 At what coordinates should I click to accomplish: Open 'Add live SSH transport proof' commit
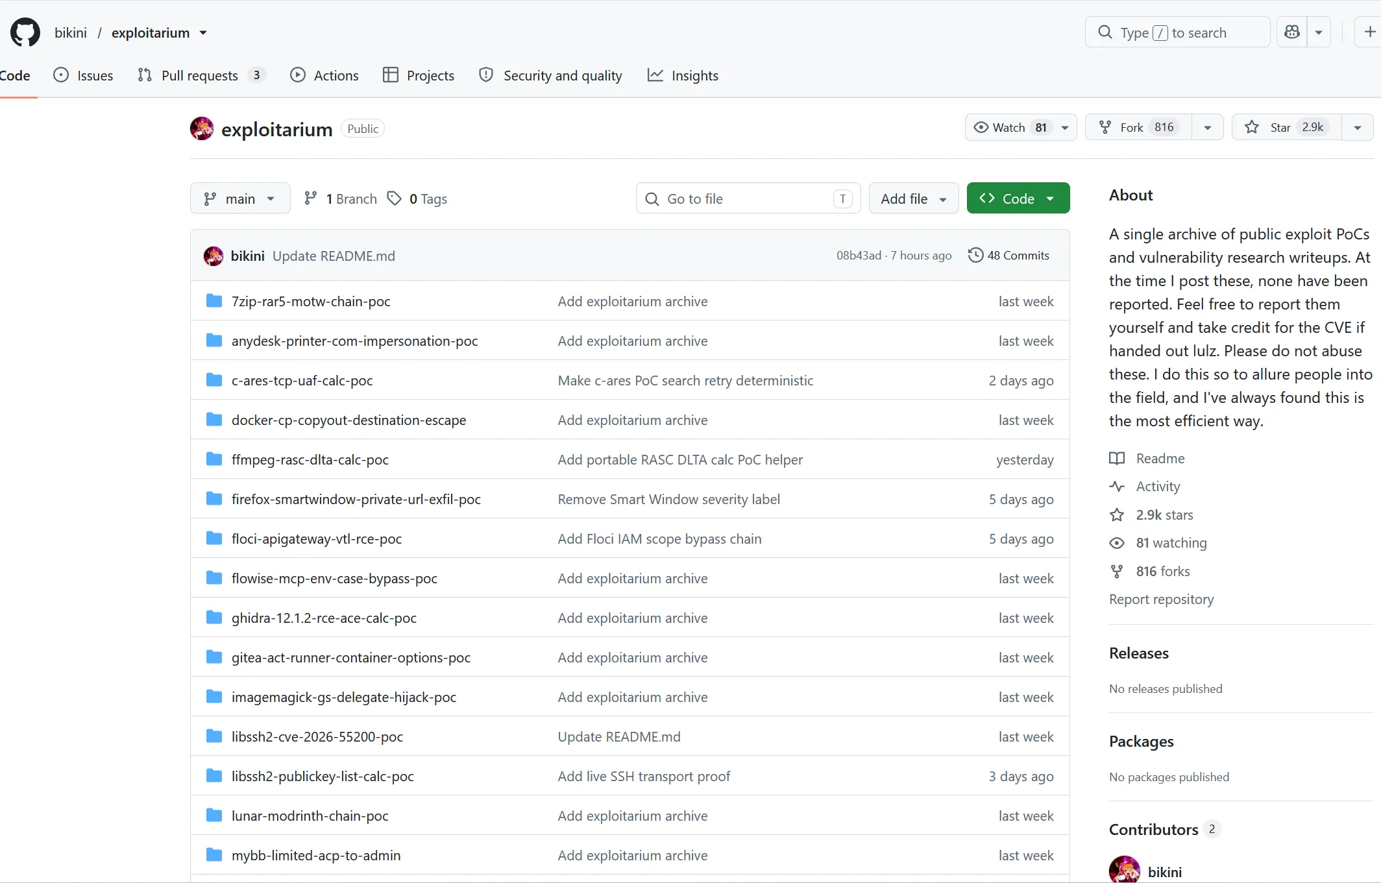pos(644,776)
